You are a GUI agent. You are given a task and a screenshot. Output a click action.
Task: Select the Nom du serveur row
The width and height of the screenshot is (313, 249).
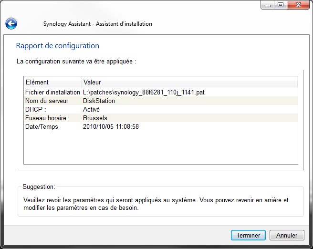coord(161,101)
